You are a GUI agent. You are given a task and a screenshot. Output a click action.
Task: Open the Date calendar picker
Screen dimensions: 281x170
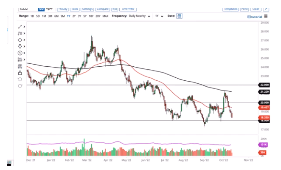[x=179, y=16]
